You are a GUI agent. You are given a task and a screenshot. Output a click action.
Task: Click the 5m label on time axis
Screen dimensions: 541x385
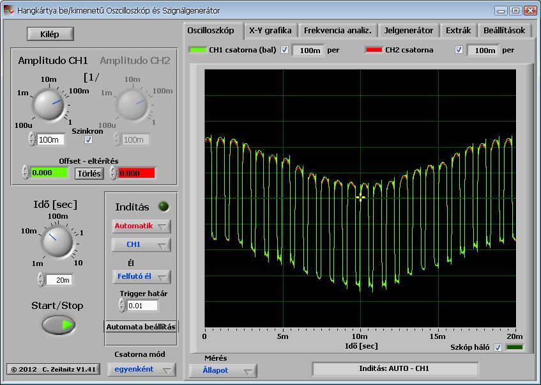(x=282, y=336)
